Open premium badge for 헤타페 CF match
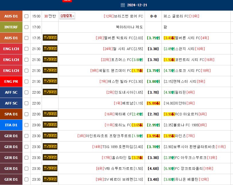 (50, 114)
